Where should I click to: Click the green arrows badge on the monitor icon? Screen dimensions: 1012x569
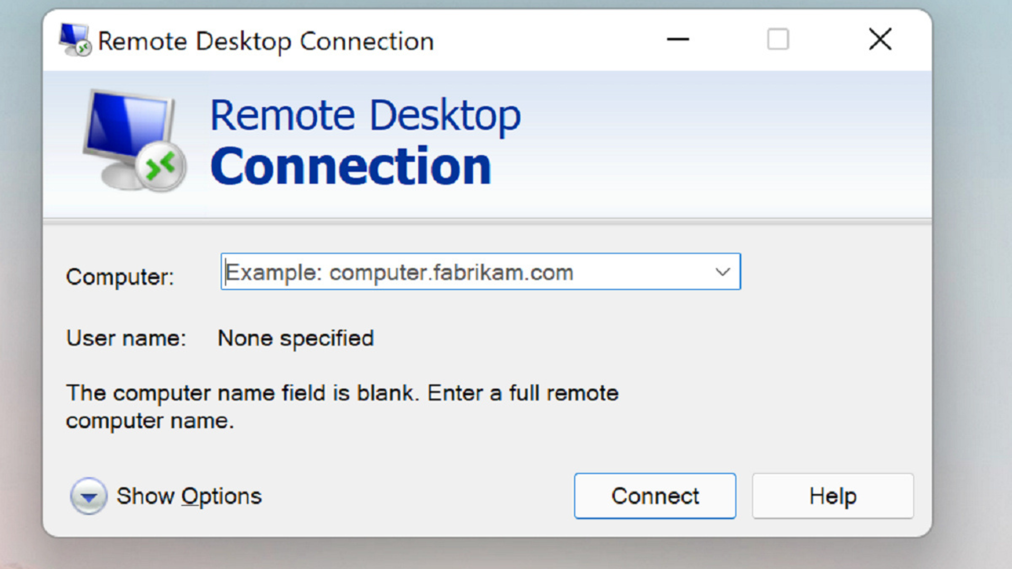click(x=161, y=168)
